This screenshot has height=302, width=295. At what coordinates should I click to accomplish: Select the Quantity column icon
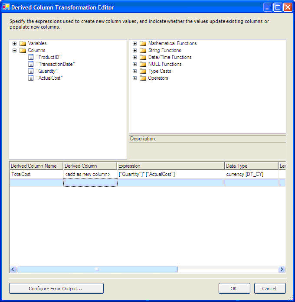pos(31,71)
